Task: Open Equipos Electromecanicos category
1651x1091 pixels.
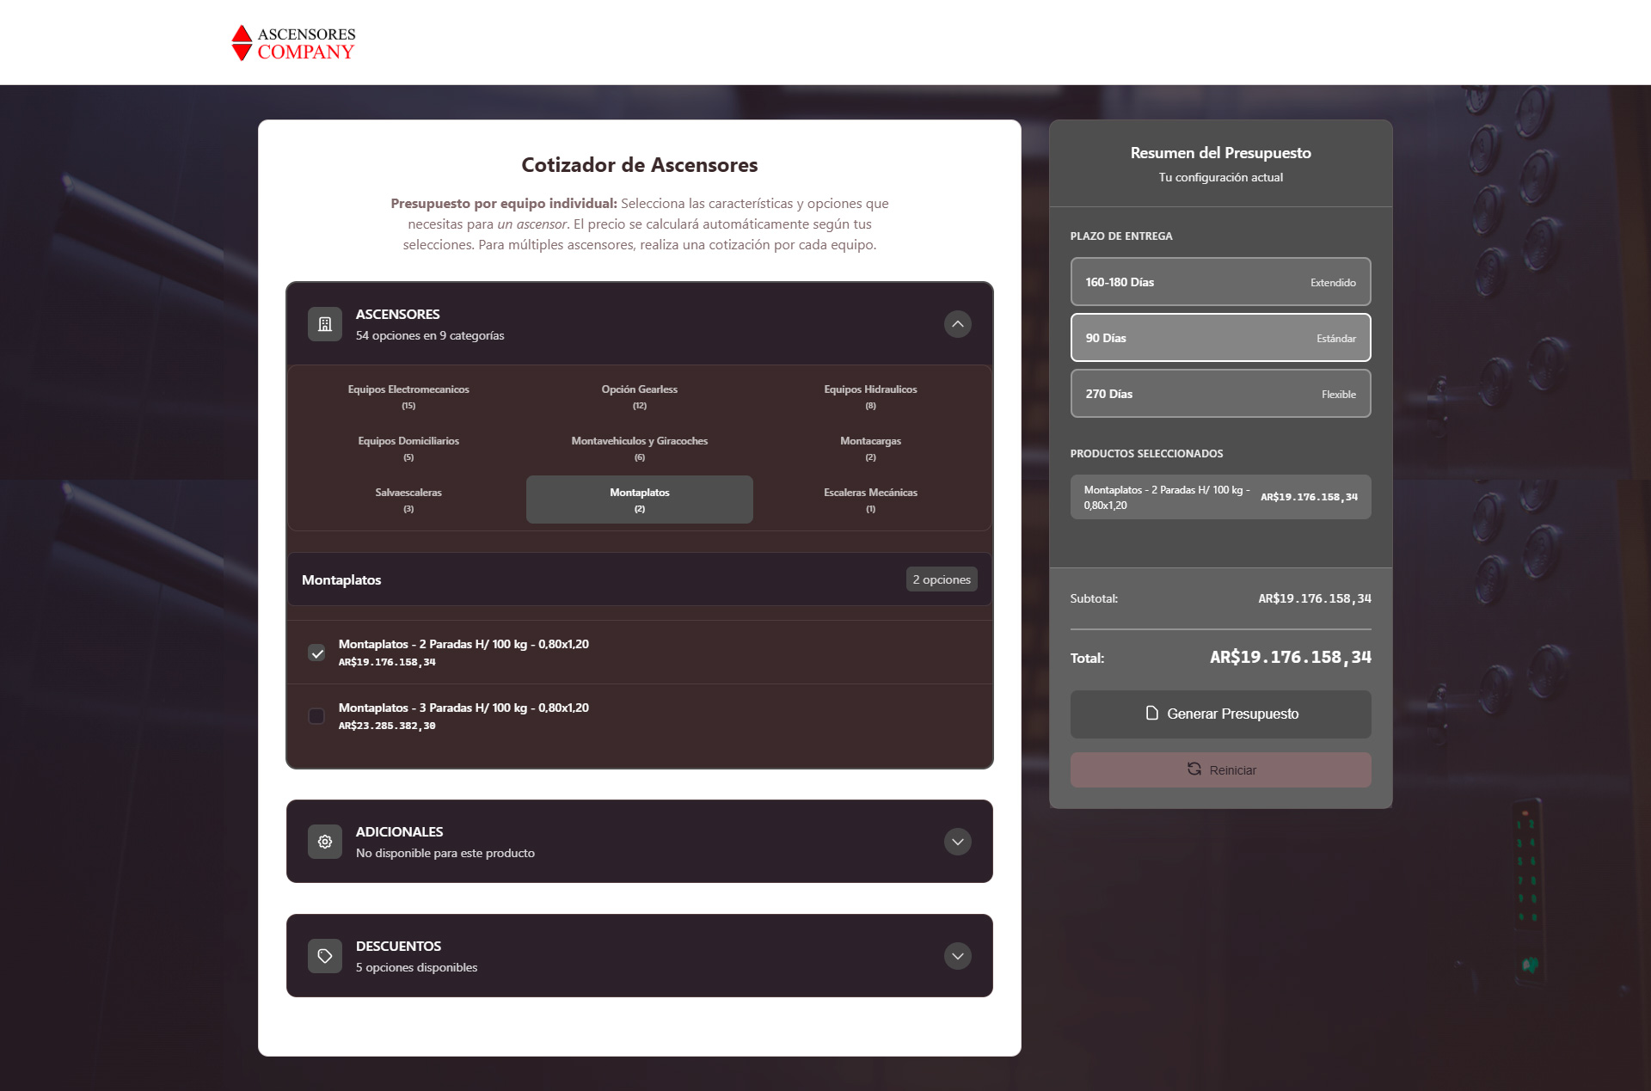Action: click(408, 396)
